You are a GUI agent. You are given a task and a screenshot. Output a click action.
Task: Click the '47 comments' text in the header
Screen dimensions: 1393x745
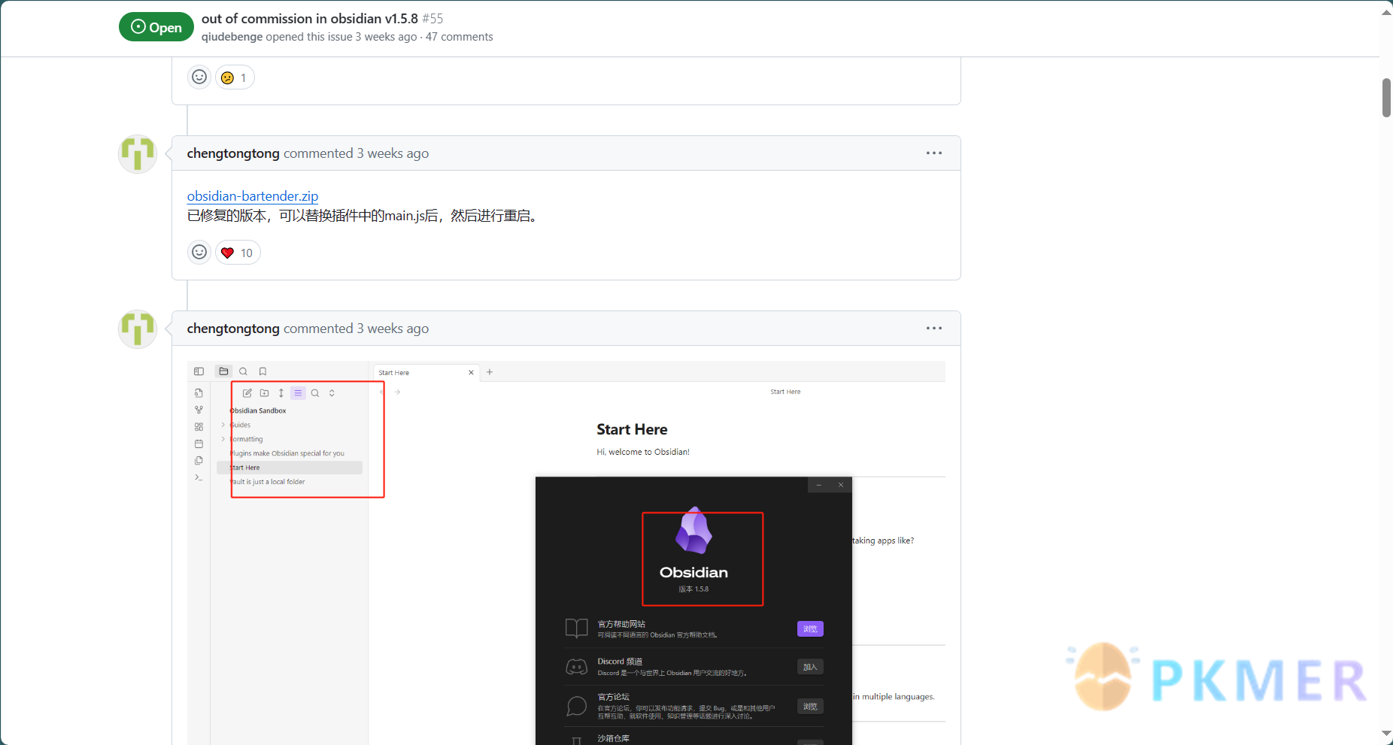coord(460,37)
